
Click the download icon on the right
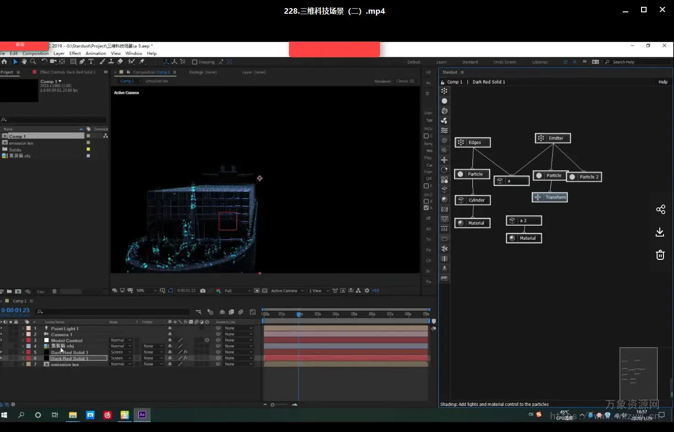pyautogui.click(x=660, y=232)
